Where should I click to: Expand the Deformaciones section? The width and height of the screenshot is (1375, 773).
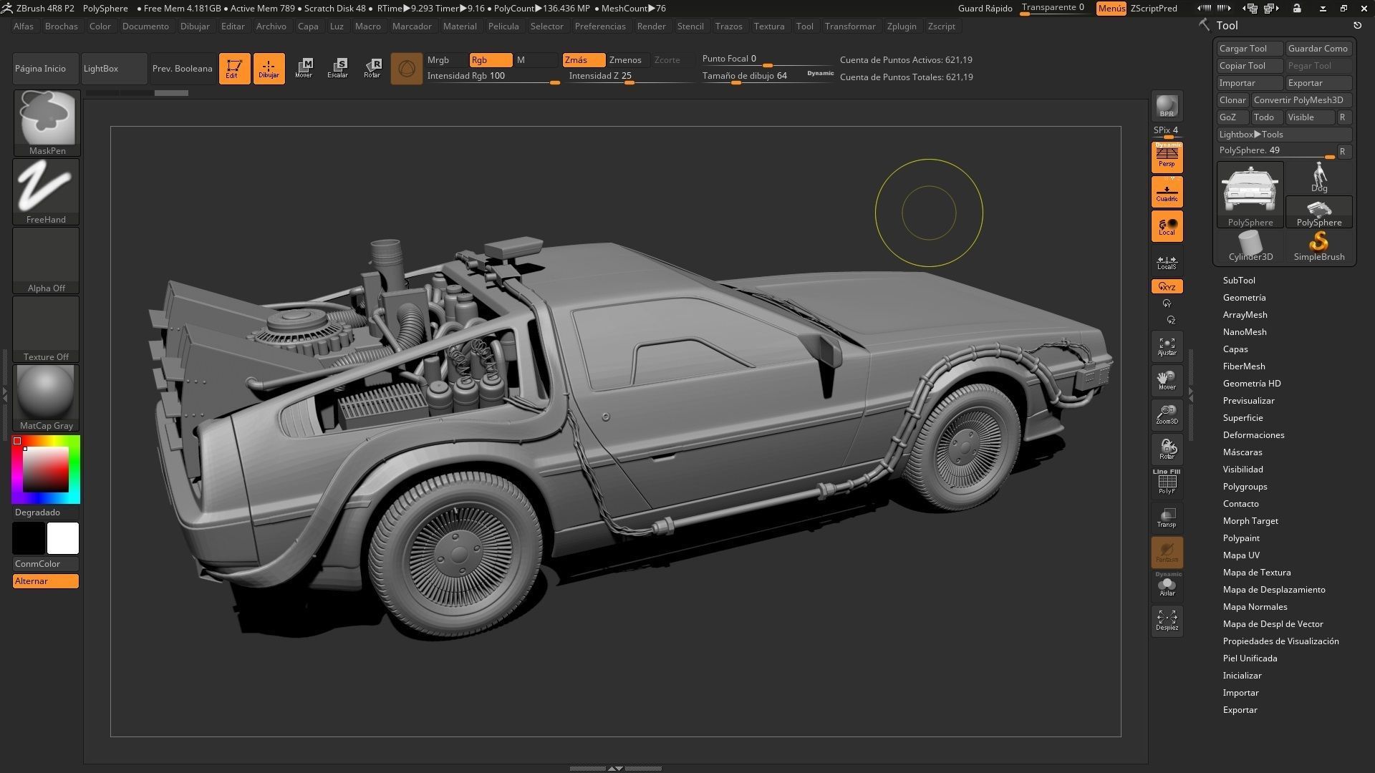[1254, 435]
